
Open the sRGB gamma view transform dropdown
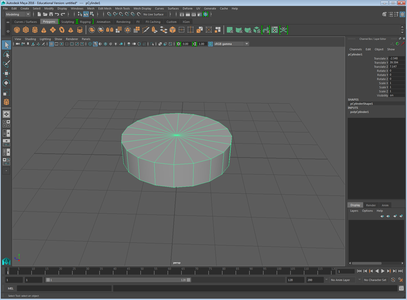point(231,44)
